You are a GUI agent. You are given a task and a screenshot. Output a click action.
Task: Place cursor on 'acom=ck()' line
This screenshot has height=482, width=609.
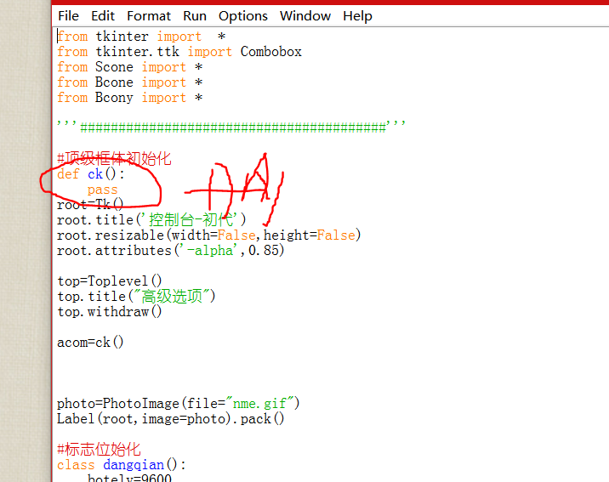[90, 343]
